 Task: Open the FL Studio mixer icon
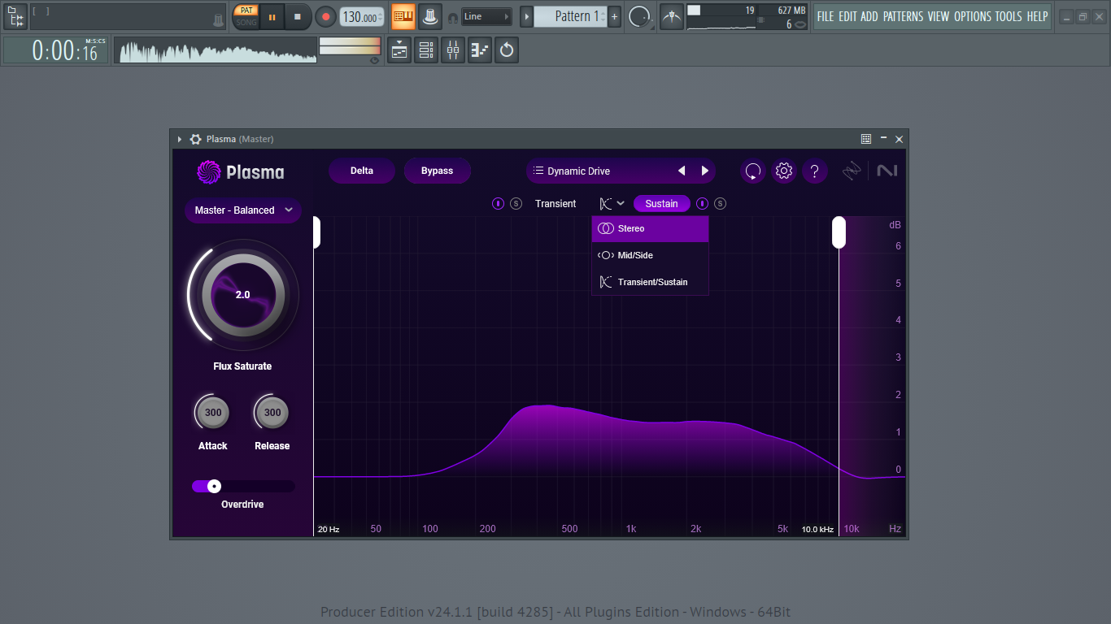pyautogui.click(x=453, y=50)
